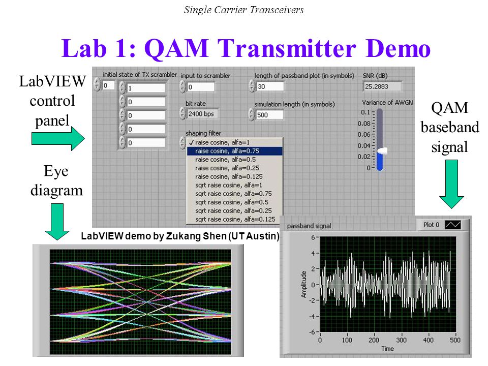488x366 pixels.
Task: Click the Variance of AWGN slider handle
Action: coord(382,151)
